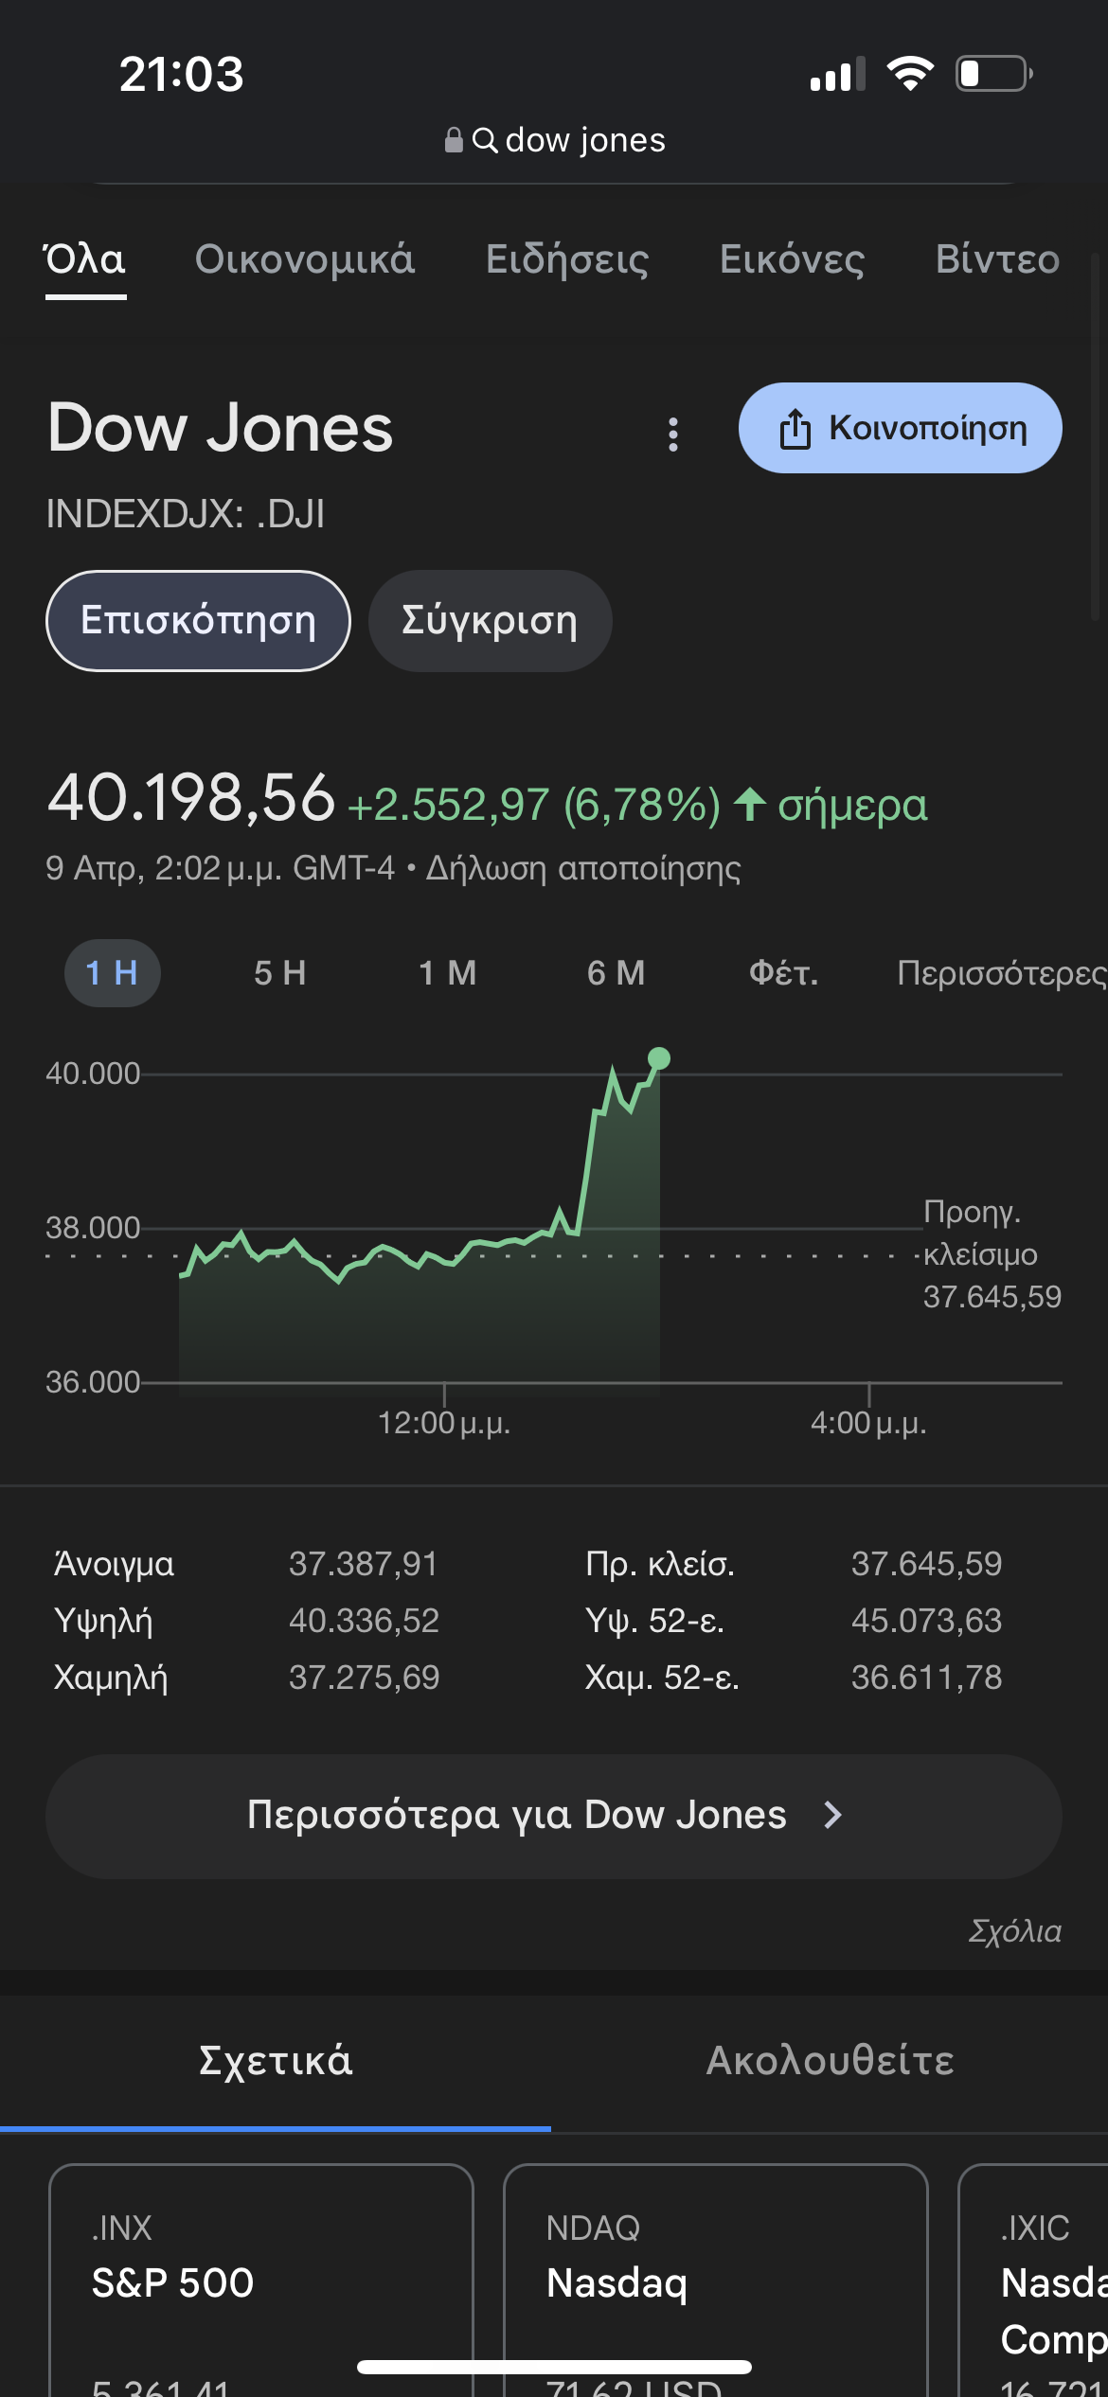Click the Σχόλια feedback link
This screenshot has width=1108, height=2397.
[1014, 1931]
